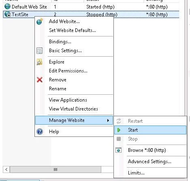Click the horizontal scrollbar thumb

pyautogui.click(x=56, y=169)
